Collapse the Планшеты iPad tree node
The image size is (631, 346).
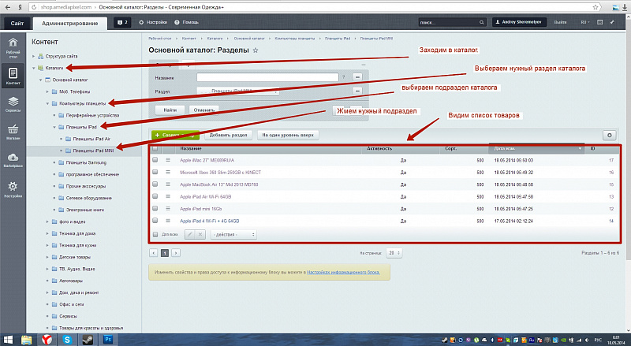coord(54,127)
